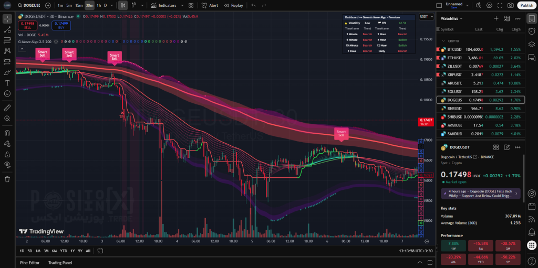Screen dimensions: 538x268
Task: Select the D daily timeframe
Action: pos(105,5)
